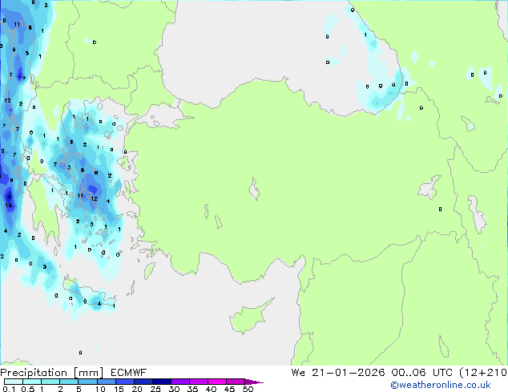
Task: Click the legend value 0.1
Action: tap(9, 389)
